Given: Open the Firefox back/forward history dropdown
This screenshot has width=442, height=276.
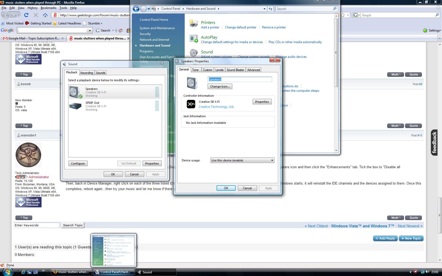Looking at the screenshot, I should 19,15.
